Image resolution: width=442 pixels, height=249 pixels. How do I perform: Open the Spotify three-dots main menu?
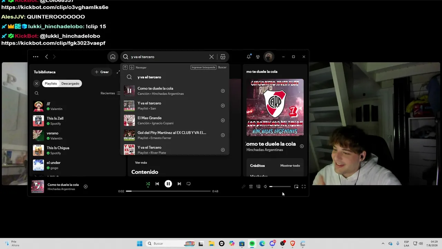[x=36, y=57]
